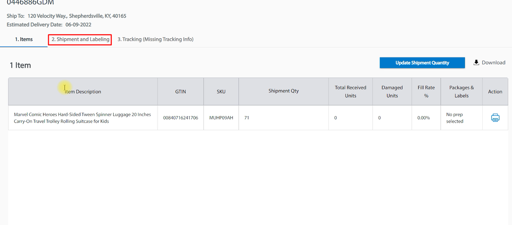The height and width of the screenshot is (225, 512).
Task: Click shipment quantity value 71
Action: (x=247, y=118)
